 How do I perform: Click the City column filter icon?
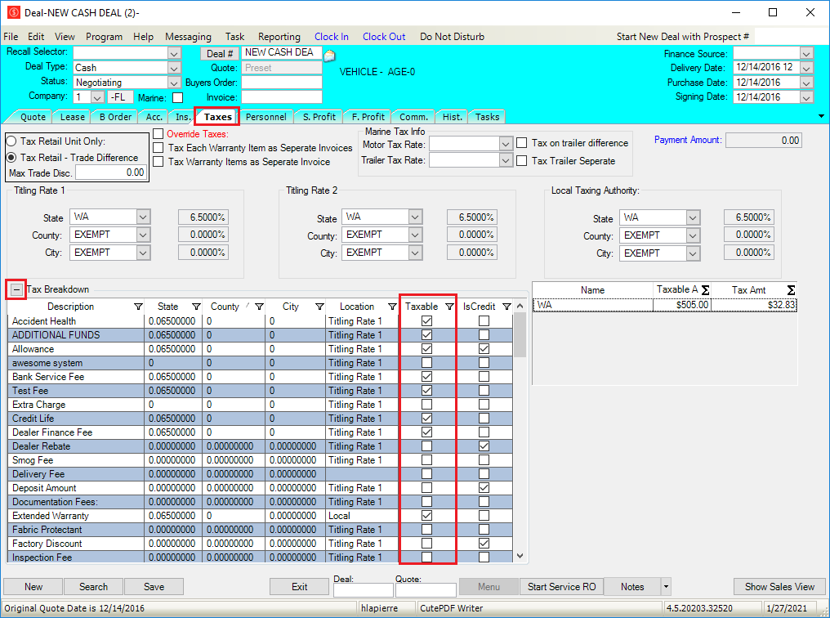coord(319,307)
